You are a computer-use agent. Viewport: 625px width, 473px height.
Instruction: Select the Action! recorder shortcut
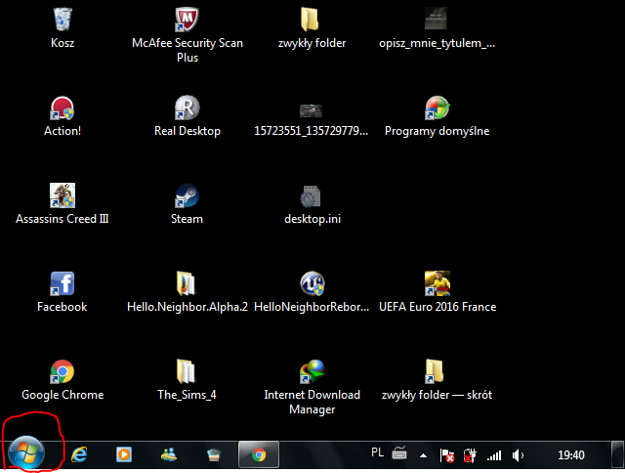tap(62, 108)
